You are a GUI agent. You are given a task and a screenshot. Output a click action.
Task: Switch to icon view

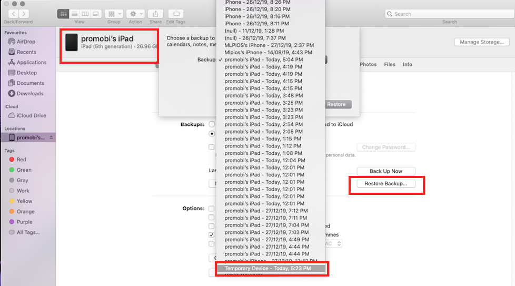pyautogui.click(x=63, y=14)
